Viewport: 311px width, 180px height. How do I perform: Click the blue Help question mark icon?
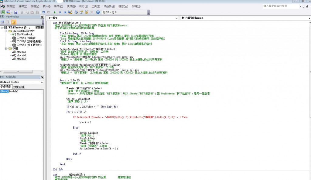98,12
